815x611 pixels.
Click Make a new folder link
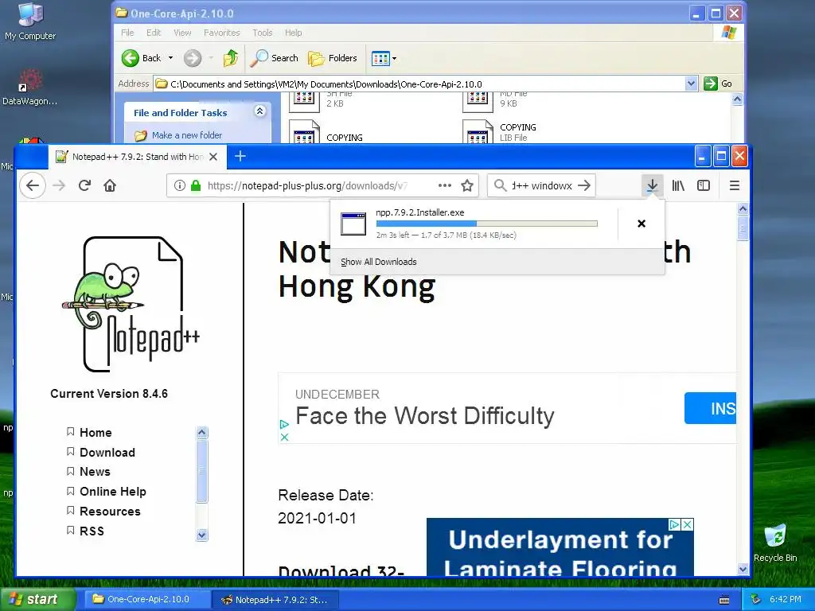tap(186, 135)
